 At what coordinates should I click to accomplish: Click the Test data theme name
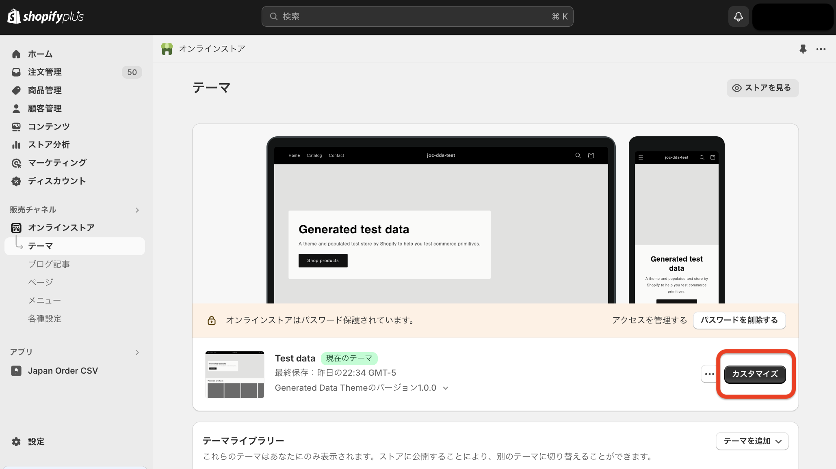tap(295, 359)
